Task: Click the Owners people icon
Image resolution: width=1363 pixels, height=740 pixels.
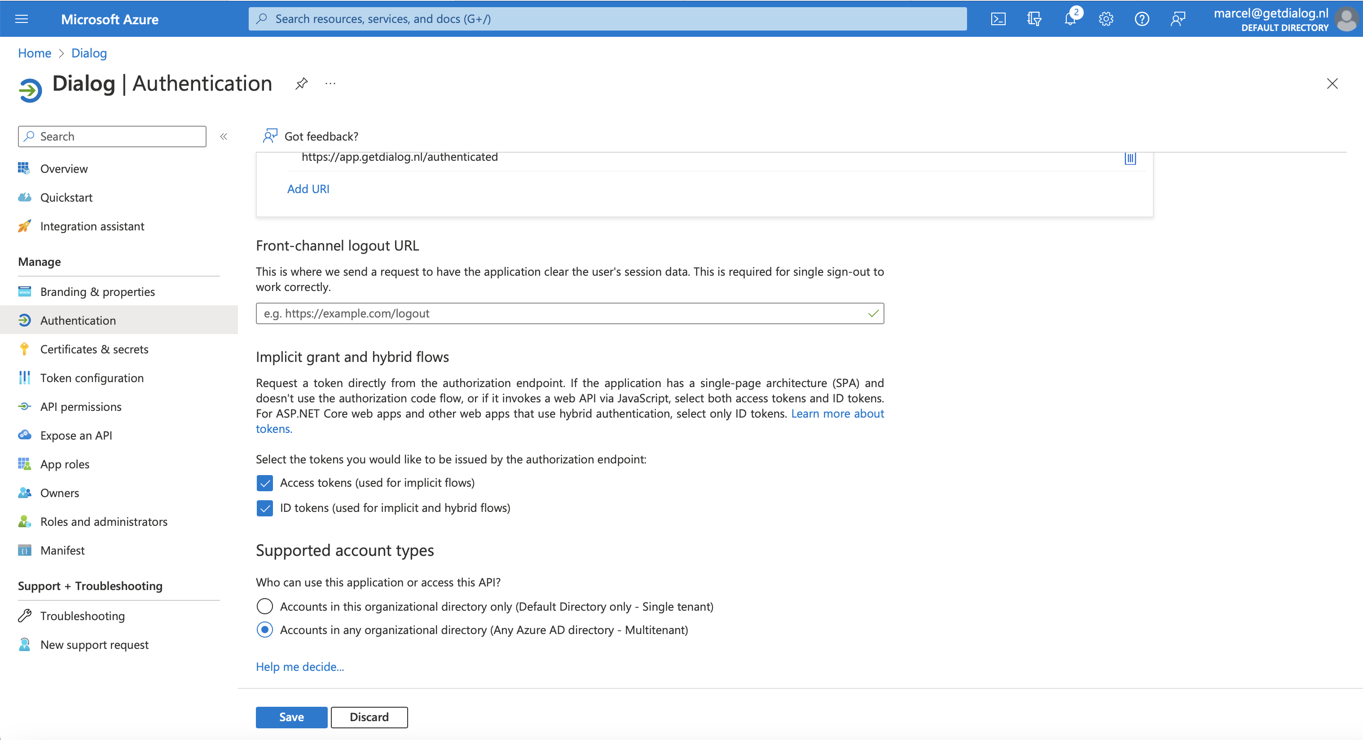Action: click(24, 492)
